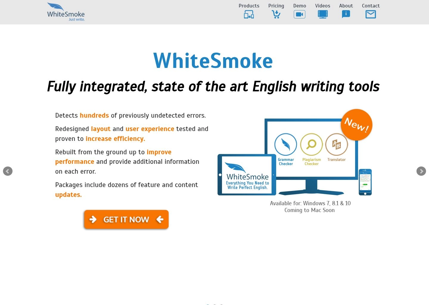Image resolution: width=429 pixels, height=305 pixels.
Task: Open the Videos menu label
Action: [323, 6]
